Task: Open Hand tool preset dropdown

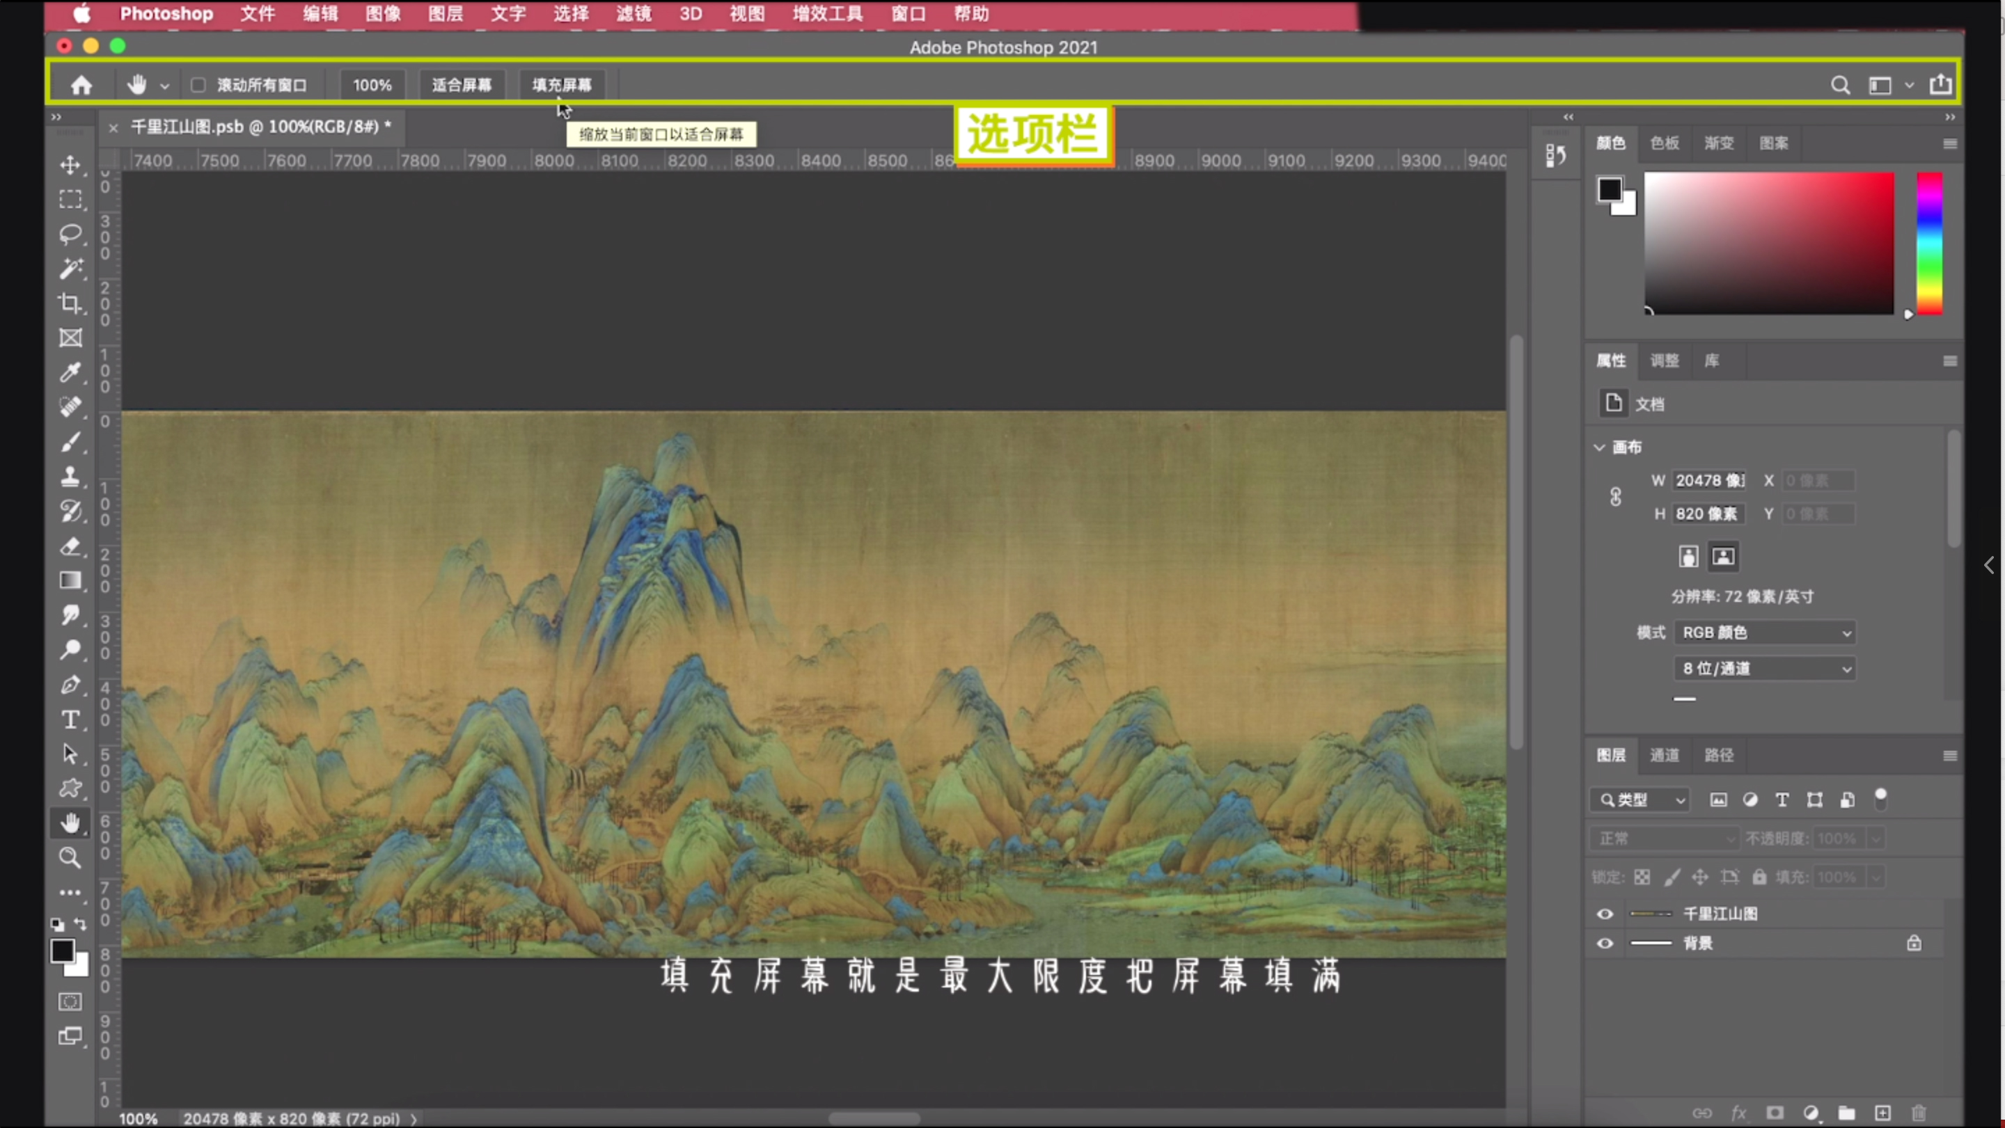Action: tap(164, 86)
